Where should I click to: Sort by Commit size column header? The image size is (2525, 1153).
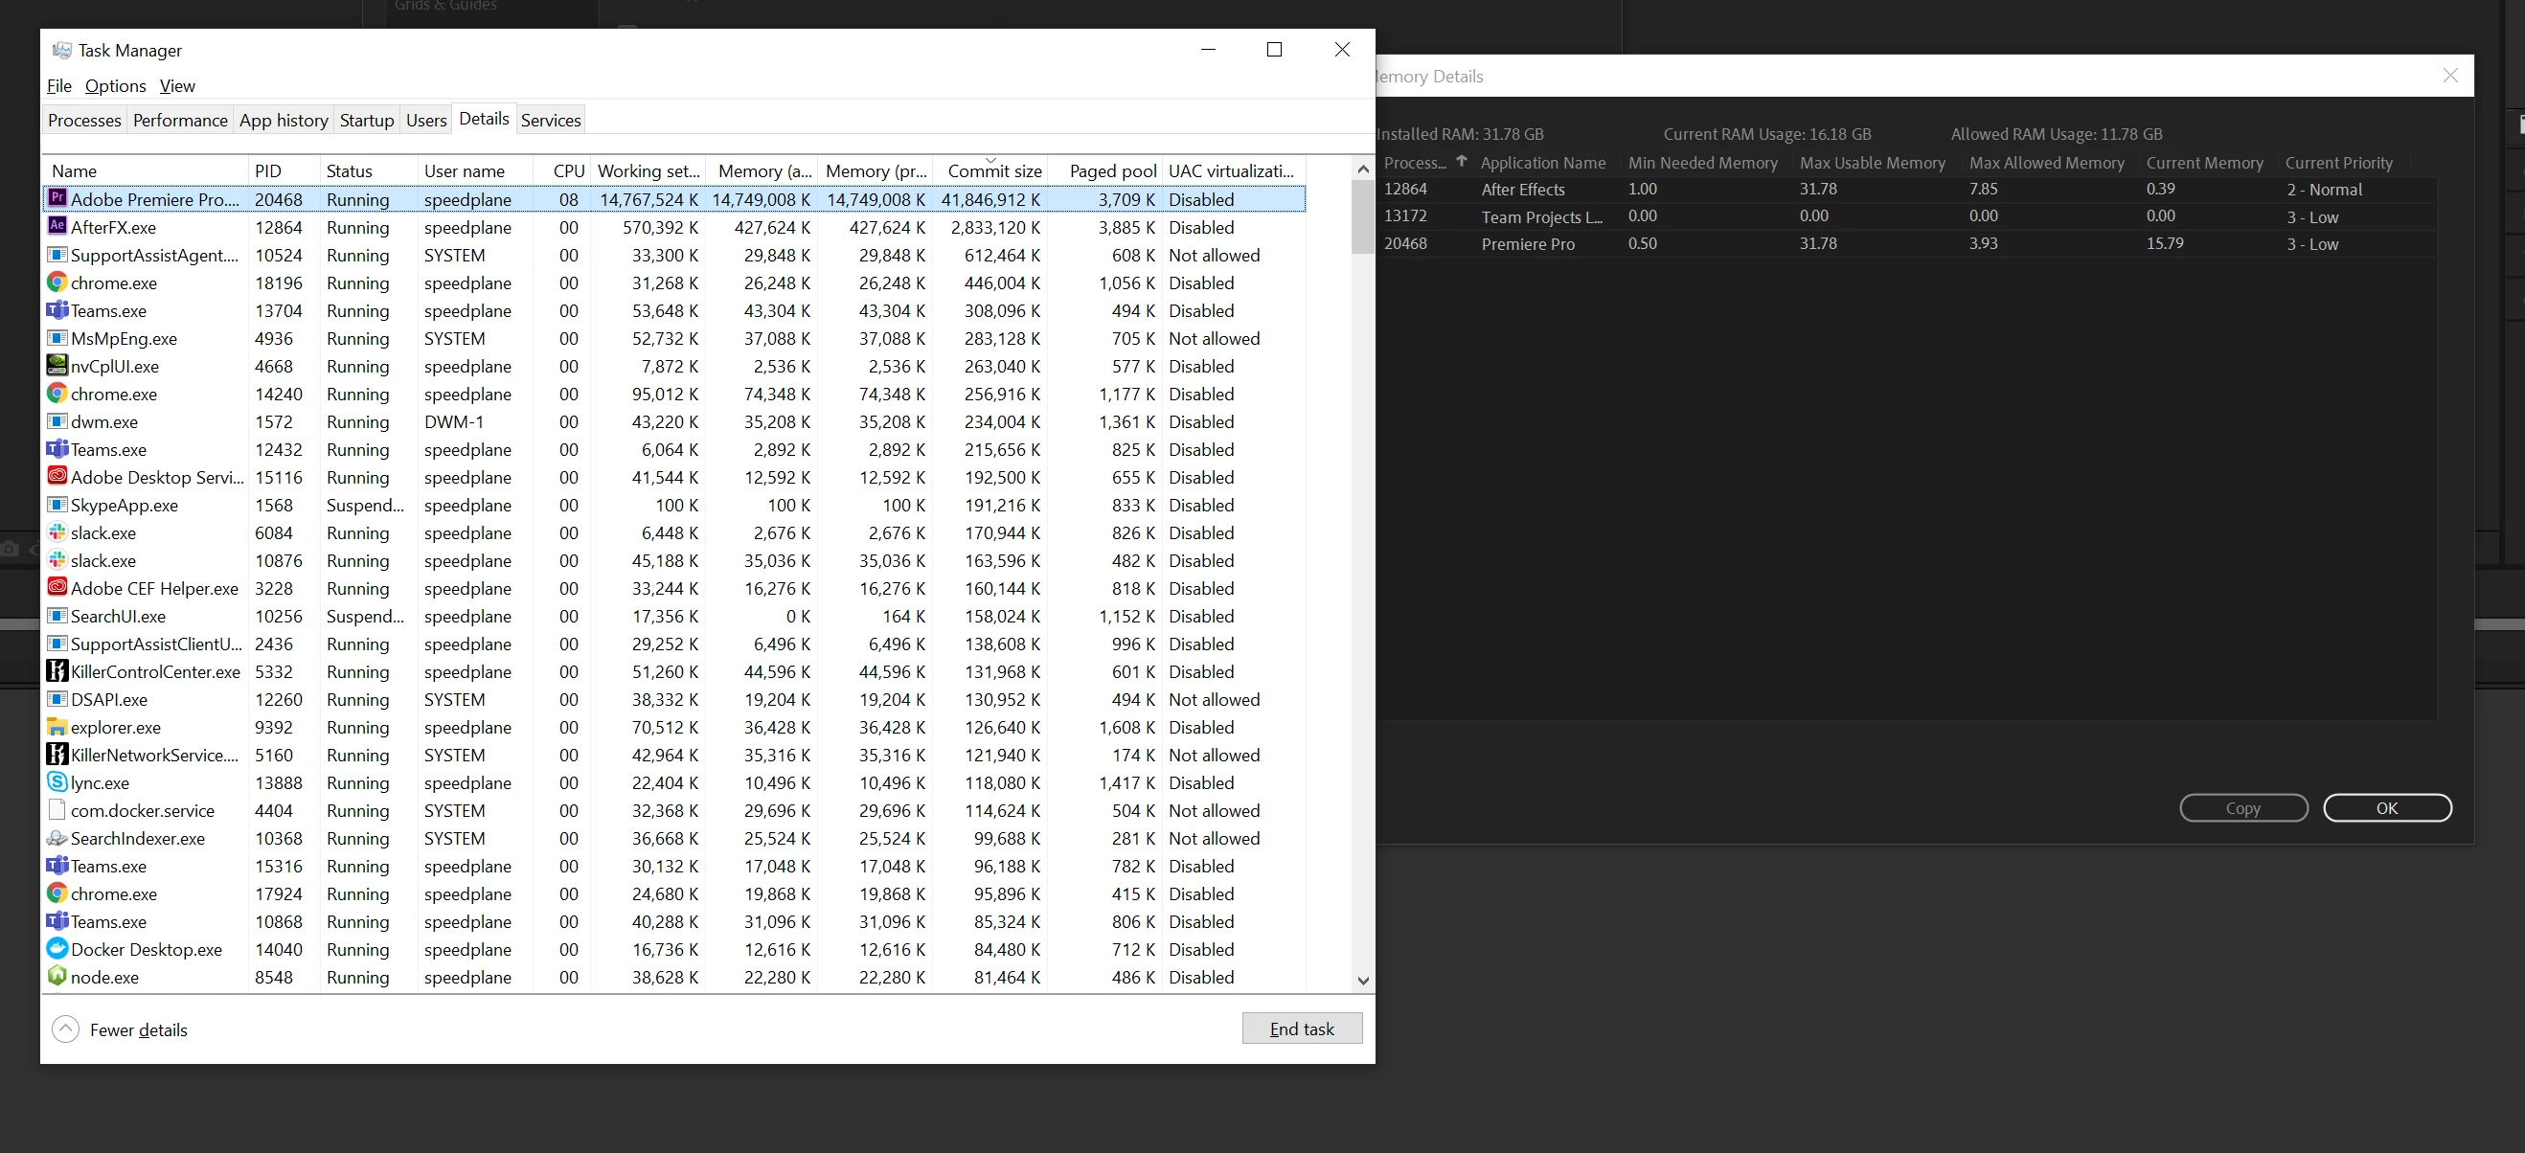[993, 171]
